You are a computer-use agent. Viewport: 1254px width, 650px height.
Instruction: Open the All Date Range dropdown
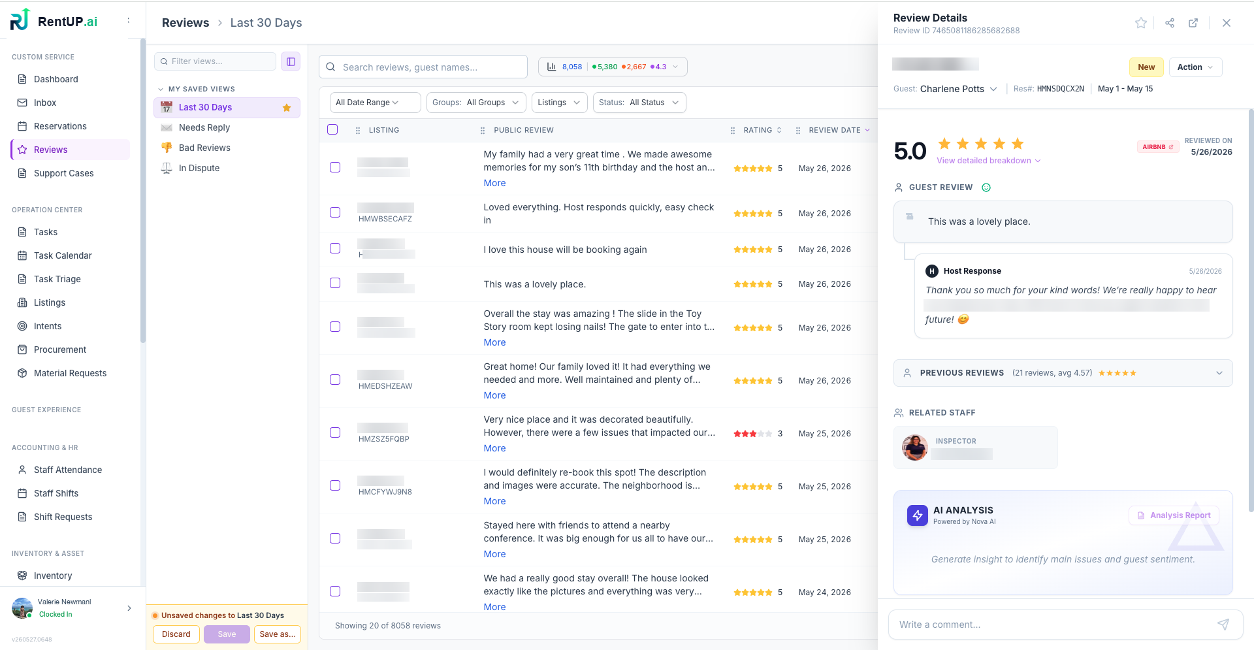point(375,103)
